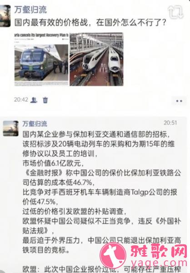
Task: Tap the final line starting with 欧盟：
Action: click(x=102, y=269)
